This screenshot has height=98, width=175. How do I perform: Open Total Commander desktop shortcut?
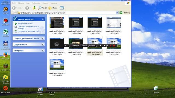[x=6, y=45]
